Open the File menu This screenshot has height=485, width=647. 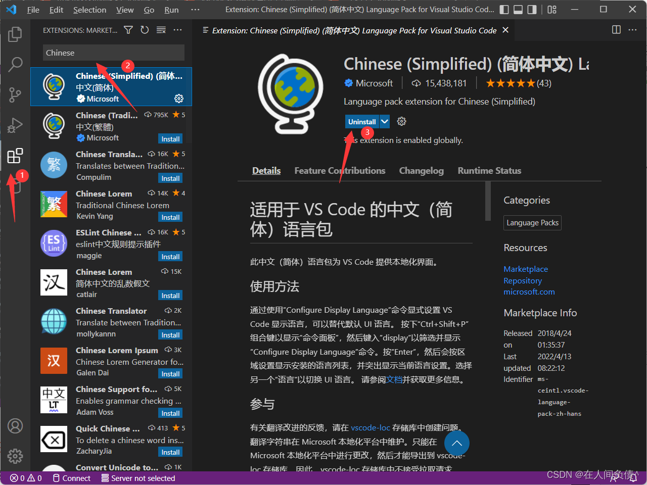click(33, 10)
